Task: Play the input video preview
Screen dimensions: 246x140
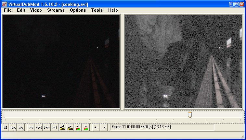Action: point(13,127)
